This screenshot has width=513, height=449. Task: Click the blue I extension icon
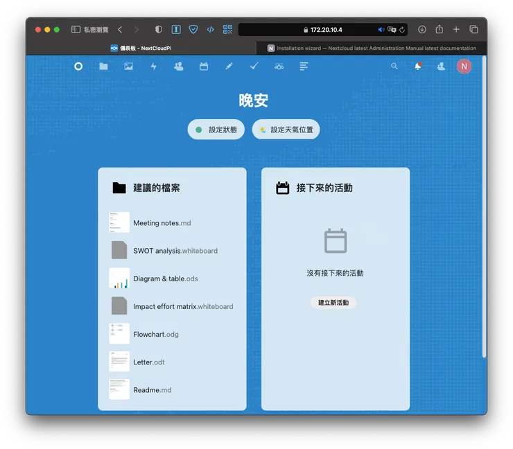click(x=176, y=29)
